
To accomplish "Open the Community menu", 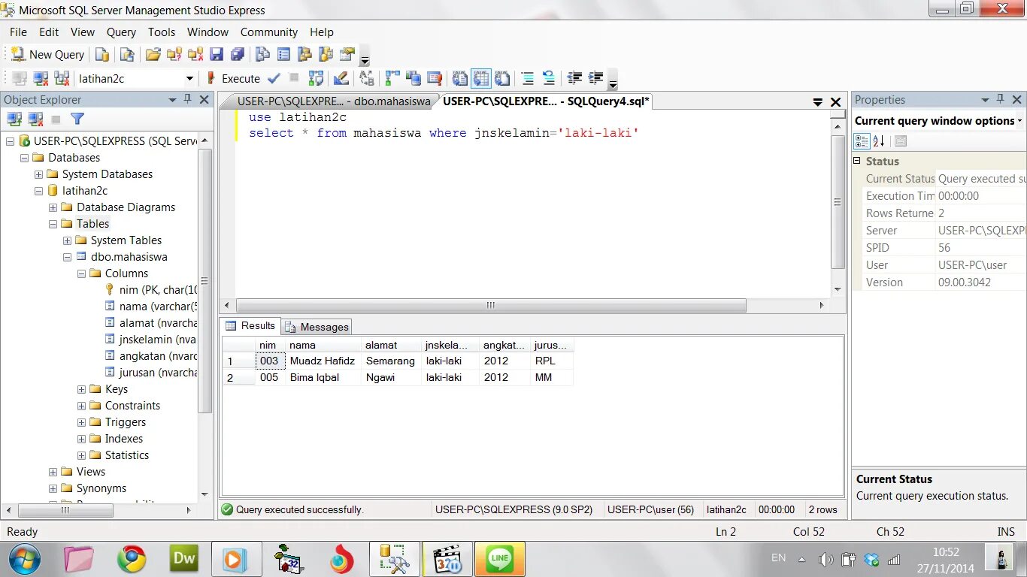I will 269,32.
